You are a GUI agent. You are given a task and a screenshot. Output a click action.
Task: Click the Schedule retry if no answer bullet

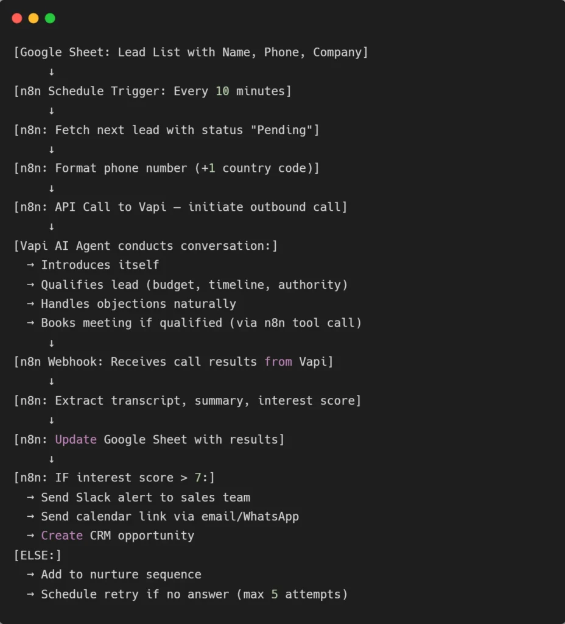coord(194,594)
